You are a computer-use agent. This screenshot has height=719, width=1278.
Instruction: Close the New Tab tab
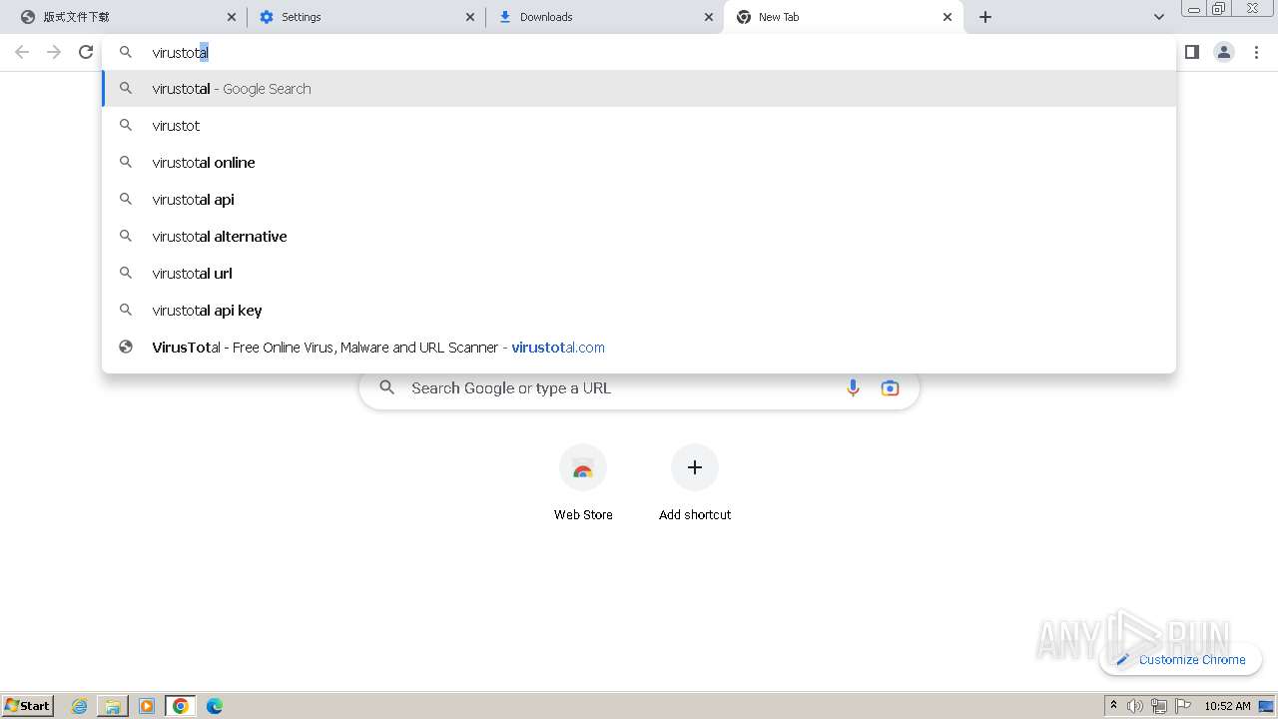[x=948, y=17]
